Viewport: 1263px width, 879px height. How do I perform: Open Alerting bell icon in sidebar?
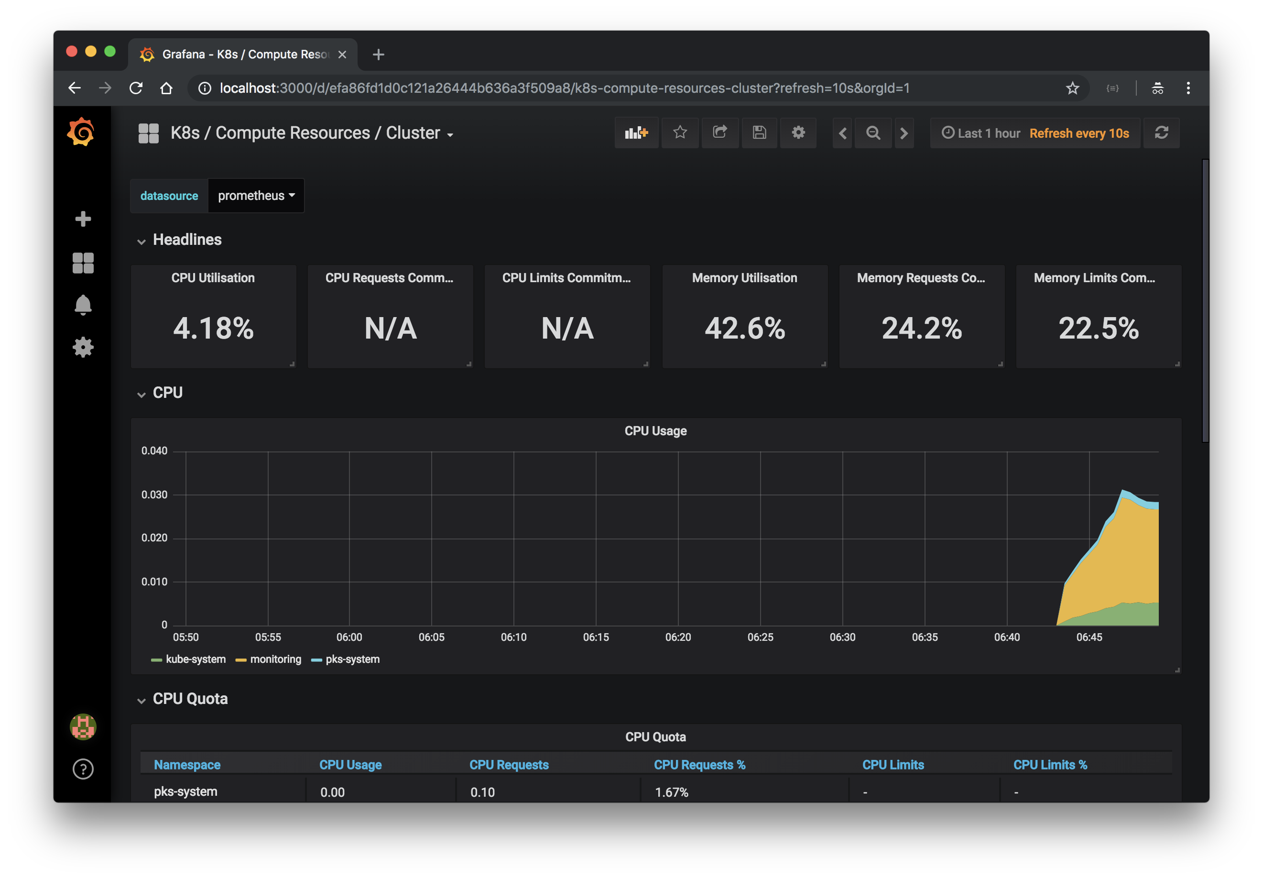pyautogui.click(x=83, y=304)
